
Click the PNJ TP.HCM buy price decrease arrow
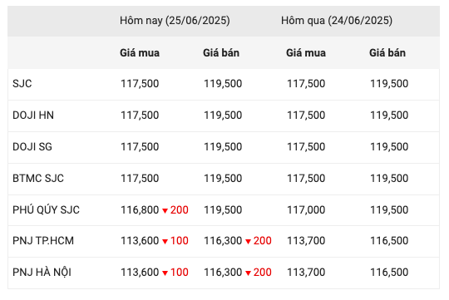tap(165, 242)
